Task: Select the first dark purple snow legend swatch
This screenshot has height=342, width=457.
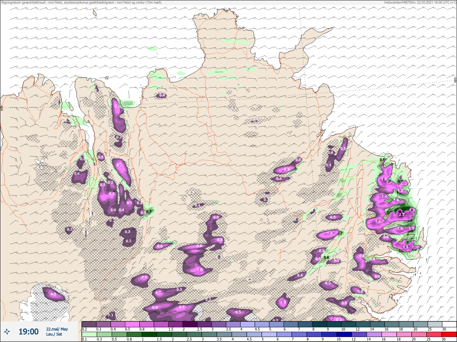Action: click(89, 324)
